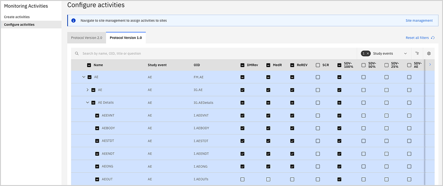The image size is (443, 186).
Task: Toggle the SCR column header checkbox
Action: (x=318, y=65)
